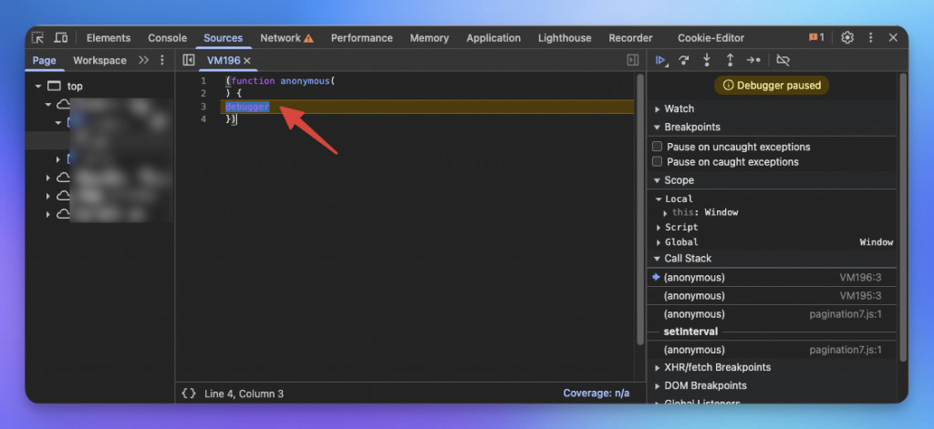Open pagination7.js:1 frame above setInterval
Image resolution: width=934 pixels, height=429 pixels.
pos(772,314)
